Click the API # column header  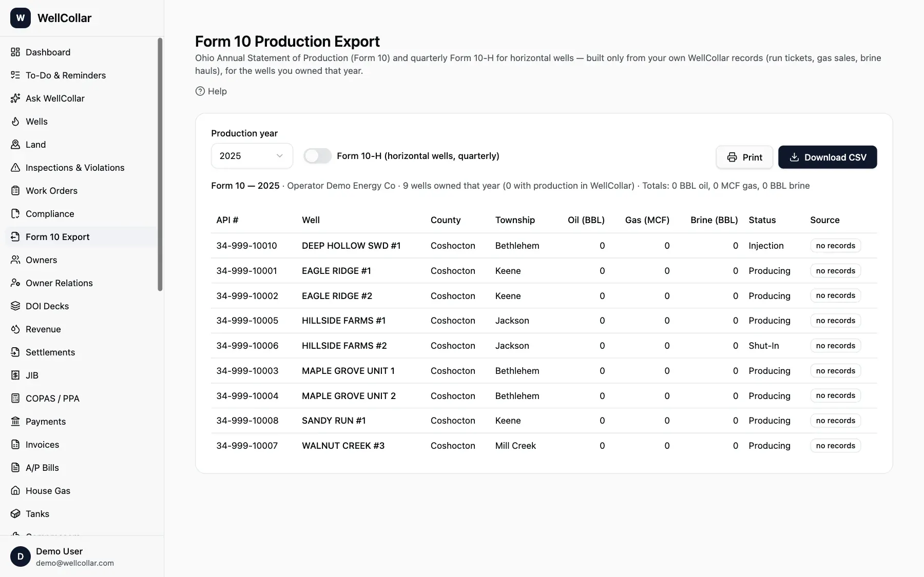227,220
